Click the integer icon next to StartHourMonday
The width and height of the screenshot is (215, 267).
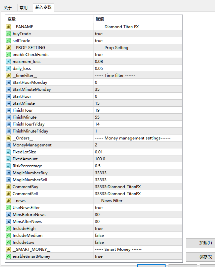[9, 82]
